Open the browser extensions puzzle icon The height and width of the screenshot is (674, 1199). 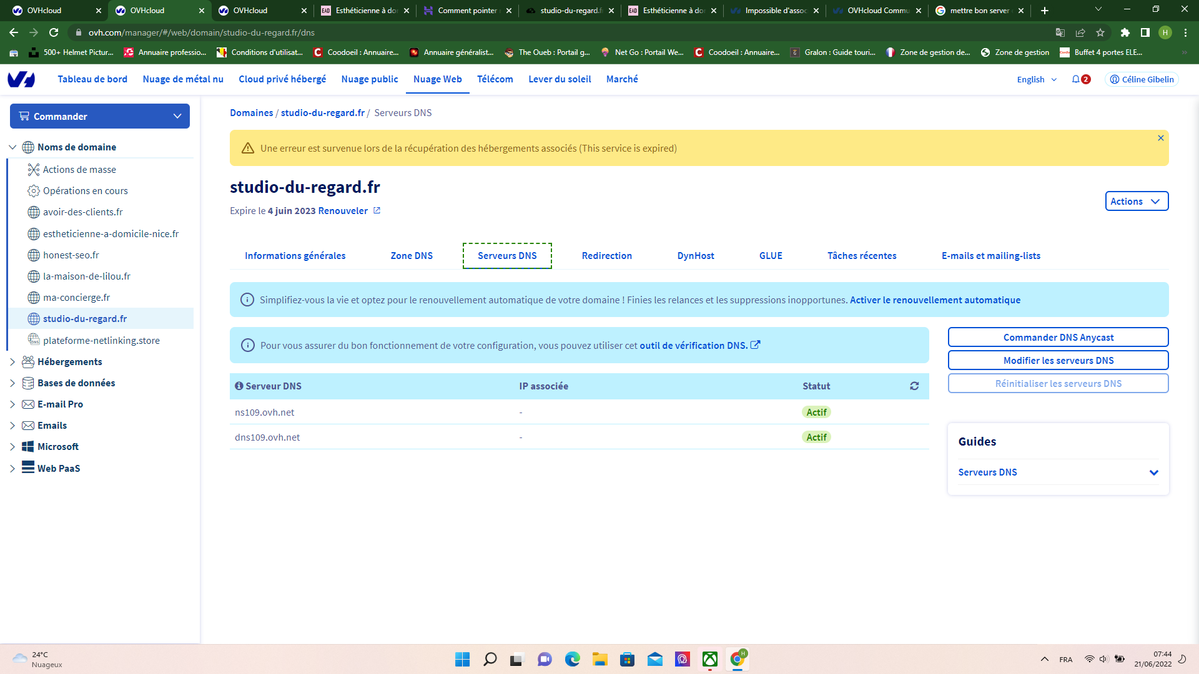tap(1125, 32)
